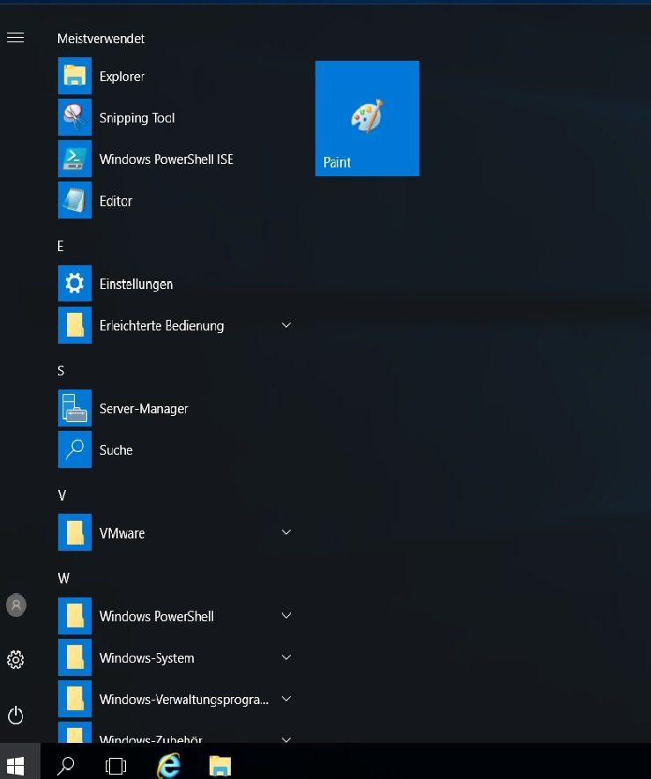651x779 pixels.
Task: Click the letter S section header
Action: [61, 371]
